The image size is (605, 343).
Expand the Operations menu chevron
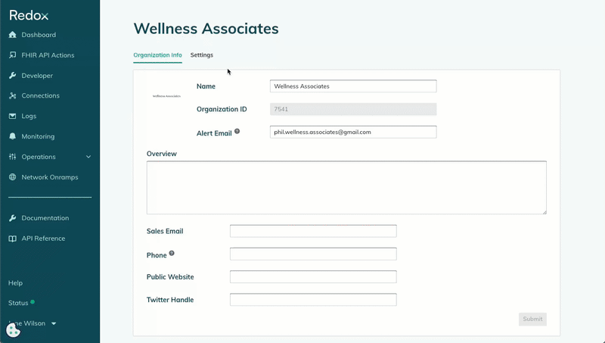point(88,157)
